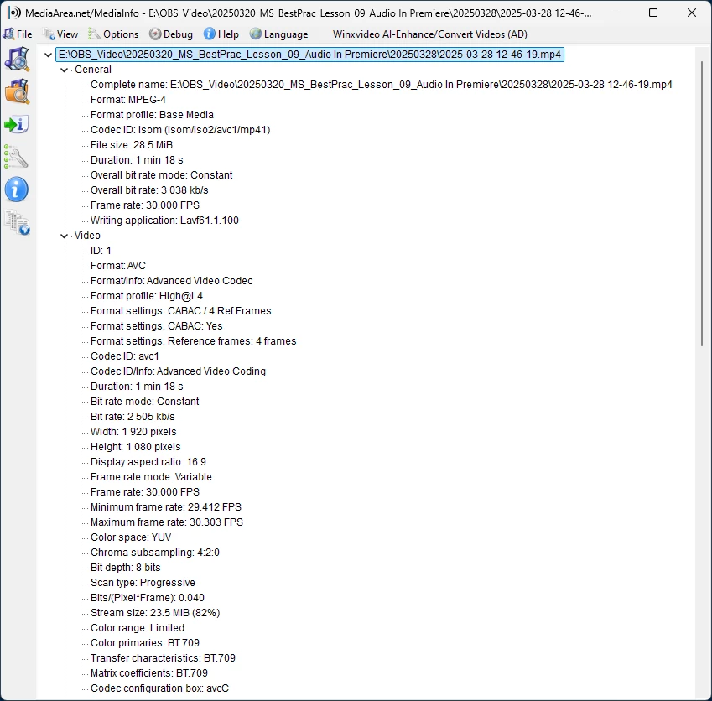Viewport: 712px width, 701px height.
Task: Minimize the MediaInfo window
Action: click(x=616, y=13)
